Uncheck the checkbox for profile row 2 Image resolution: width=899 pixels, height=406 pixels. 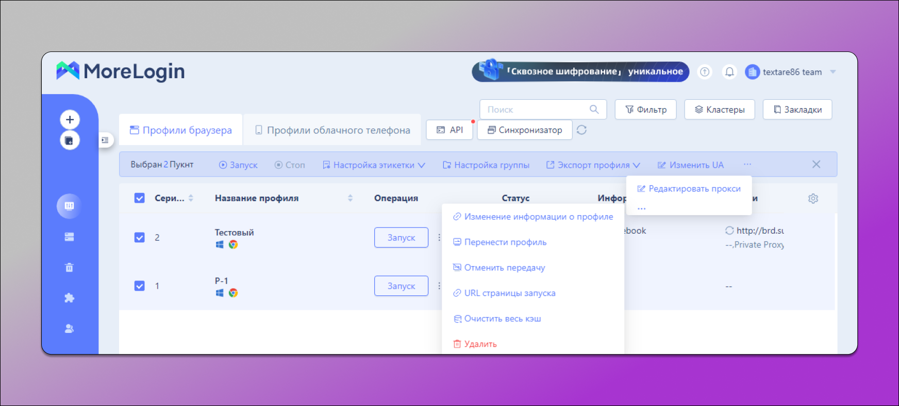coord(139,237)
